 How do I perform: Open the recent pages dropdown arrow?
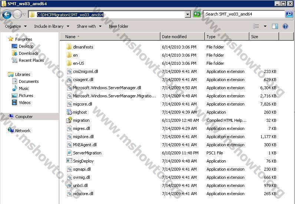(24, 14)
